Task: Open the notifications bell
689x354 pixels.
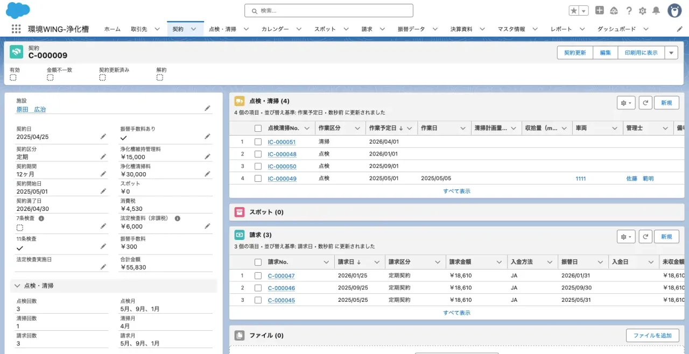Action: 656,11
